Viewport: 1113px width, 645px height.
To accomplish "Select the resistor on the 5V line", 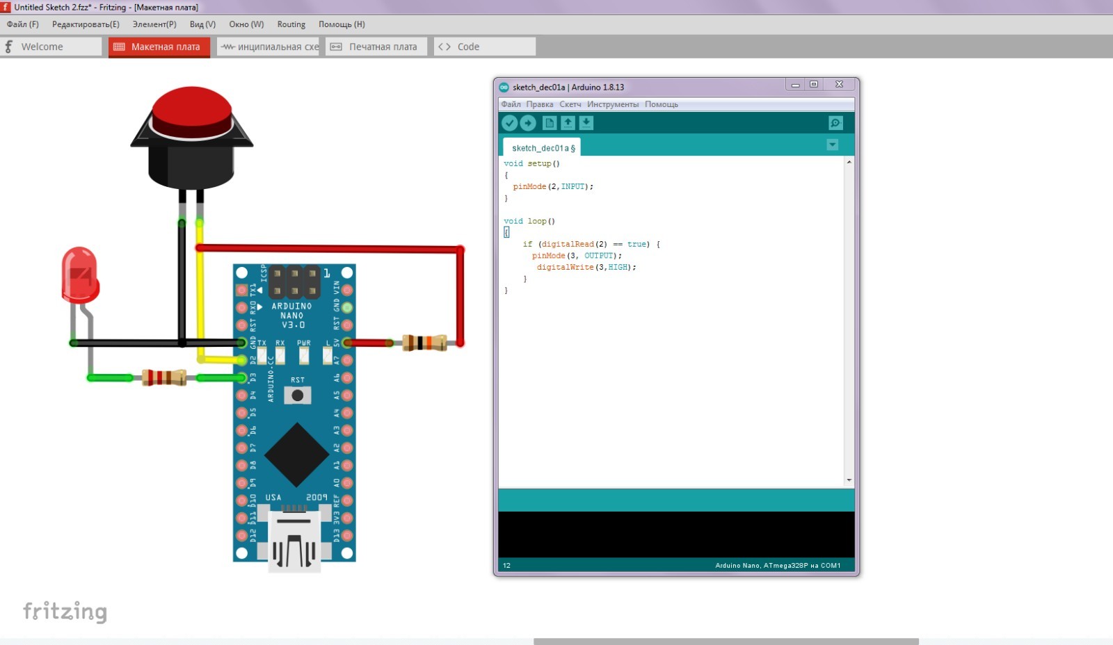I will 424,343.
